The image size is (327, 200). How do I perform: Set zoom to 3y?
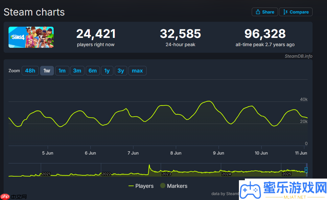coord(121,71)
